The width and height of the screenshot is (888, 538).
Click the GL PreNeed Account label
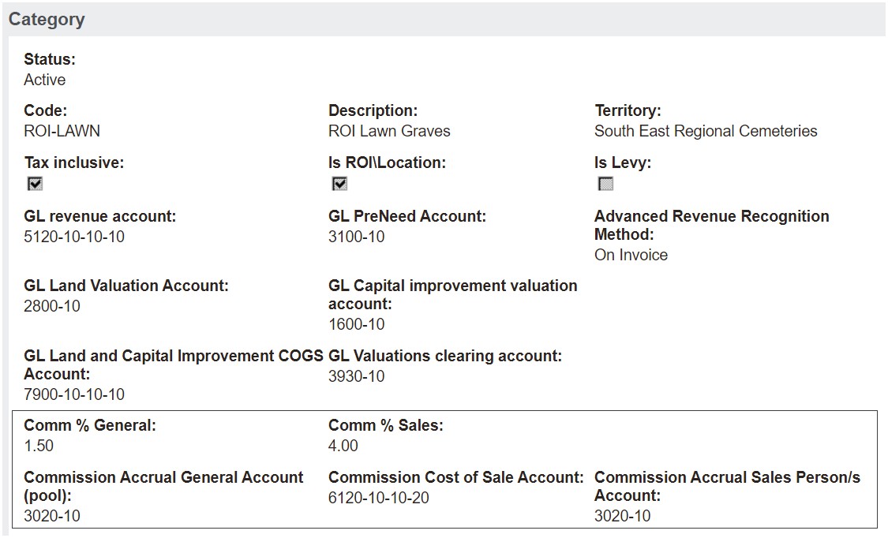(x=407, y=217)
